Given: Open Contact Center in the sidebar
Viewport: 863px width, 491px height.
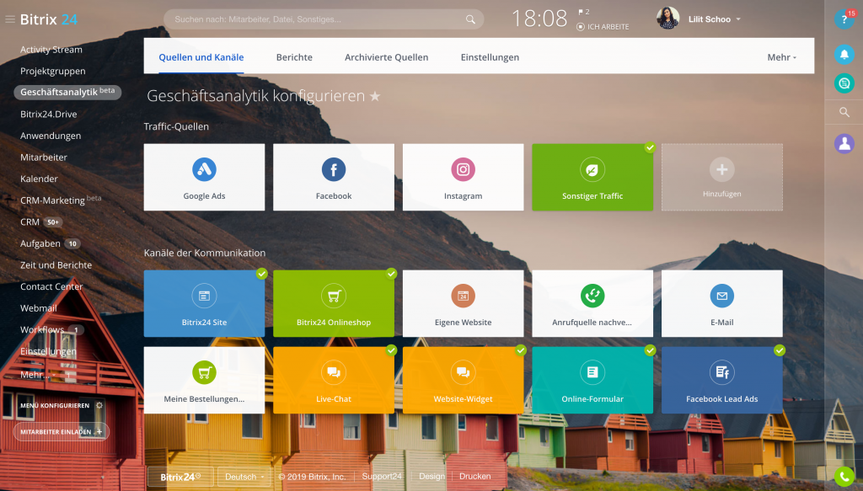Looking at the screenshot, I should (x=51, y=286).
